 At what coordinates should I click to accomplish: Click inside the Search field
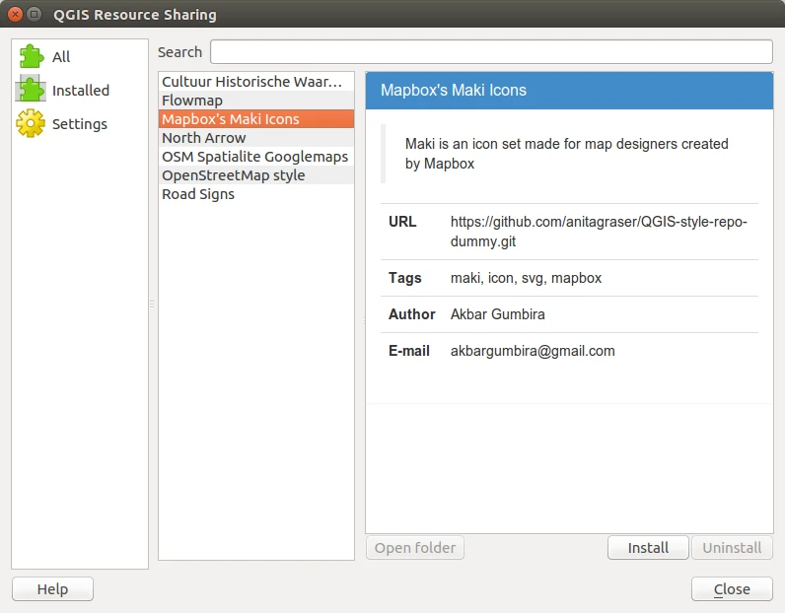pos(491,52)
